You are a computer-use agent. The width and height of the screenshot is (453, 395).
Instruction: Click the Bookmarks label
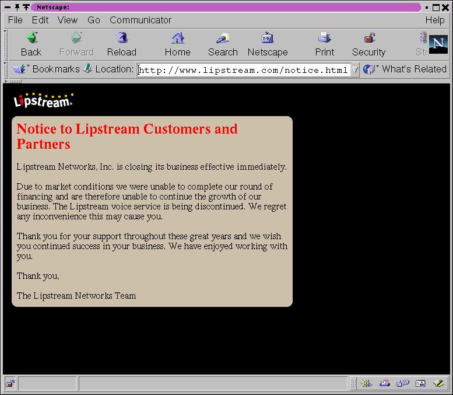pyautogui.click(x=56, y=69)
